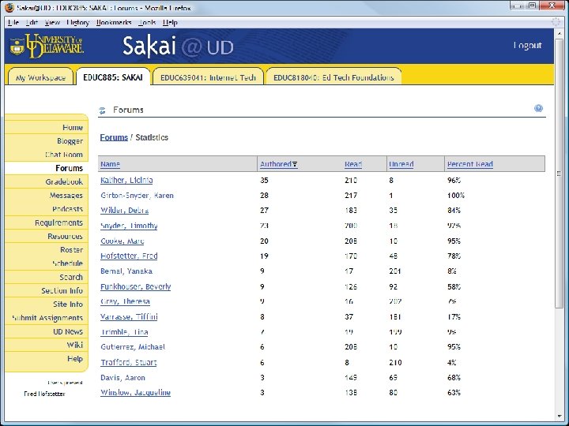Open the File menu
The height and width of the screenshot is (426, 569).
click(13, 22)
